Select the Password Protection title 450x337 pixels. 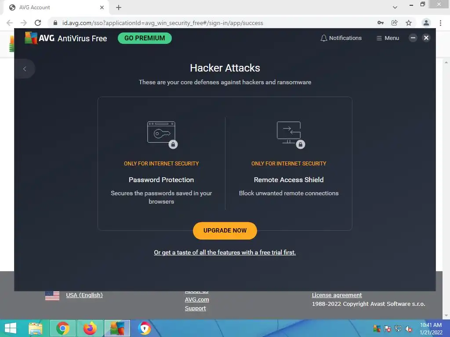click(x=161, y=179)
